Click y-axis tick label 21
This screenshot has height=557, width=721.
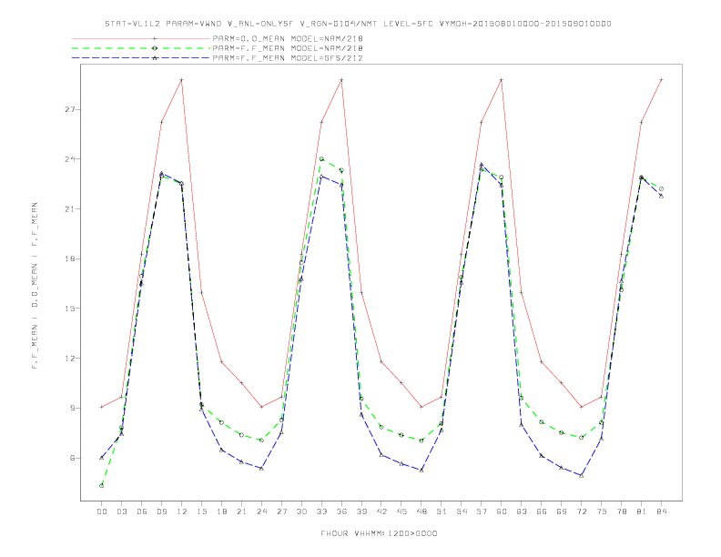pyautogui.click(x=71, y=209)
